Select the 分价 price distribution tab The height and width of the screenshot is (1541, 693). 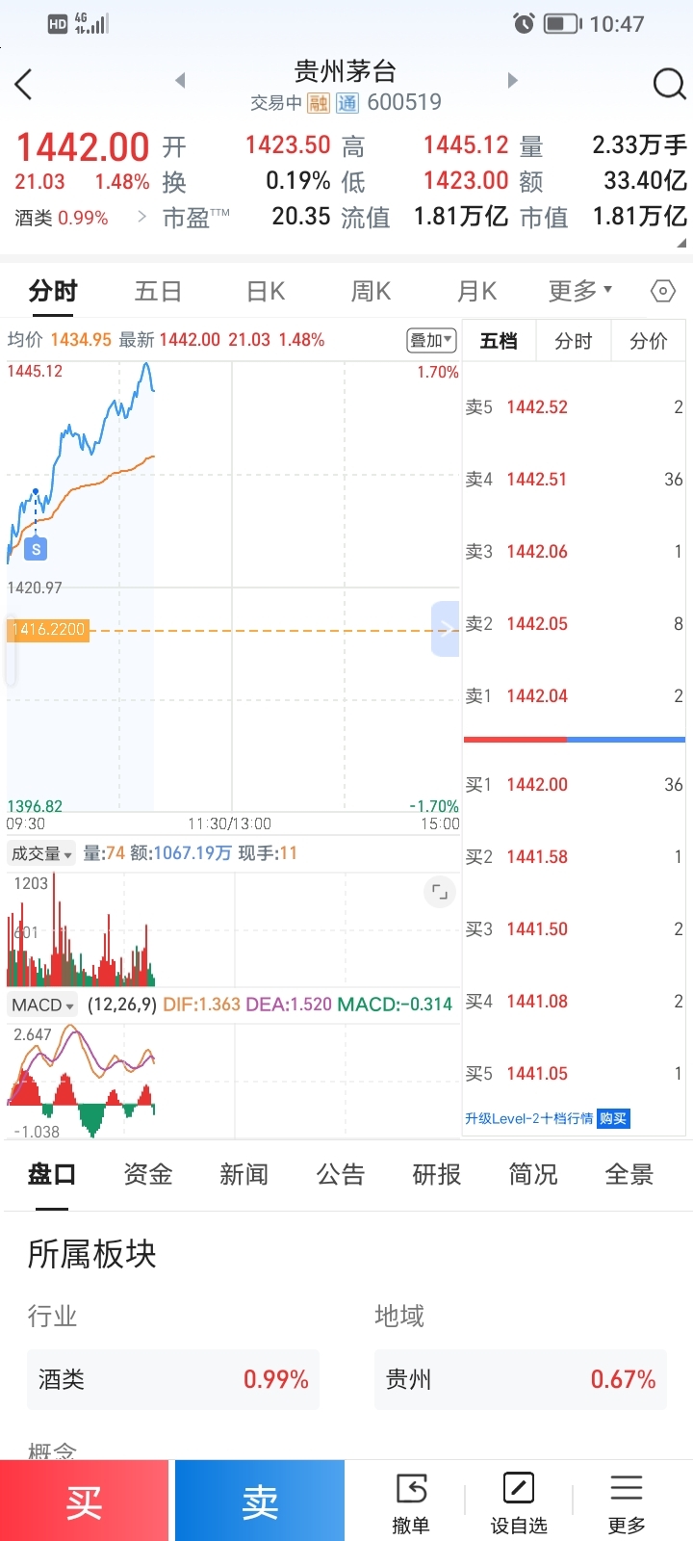click(x=649, y=341)
